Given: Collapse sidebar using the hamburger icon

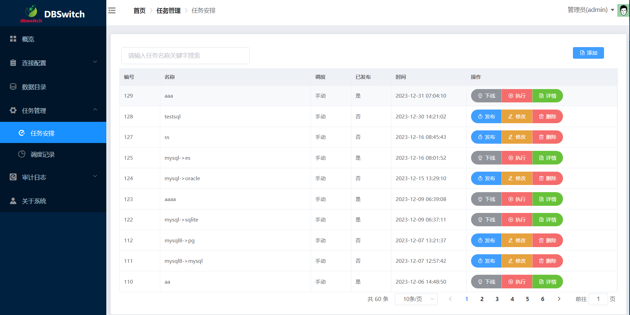Looking at the screenshot, I should (112, 11).
